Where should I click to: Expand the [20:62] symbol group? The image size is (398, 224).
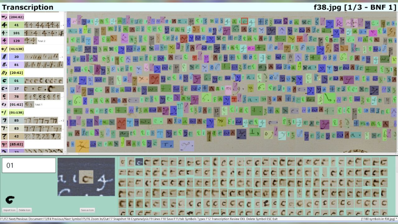point(17,72)
